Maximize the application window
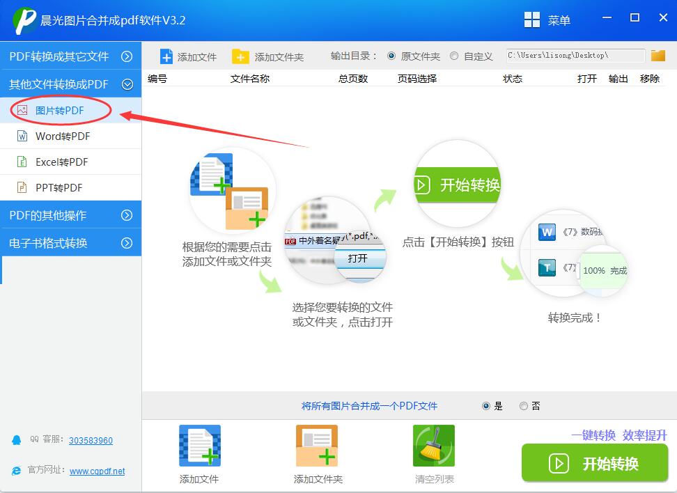 [635, 17]
